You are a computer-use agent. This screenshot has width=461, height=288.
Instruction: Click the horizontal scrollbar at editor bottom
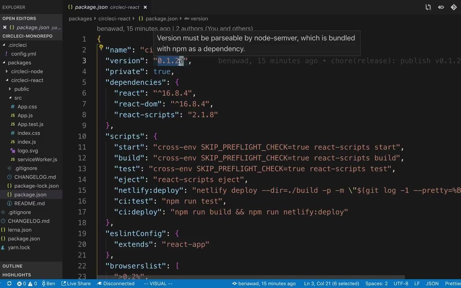click(x=251, y=277)
